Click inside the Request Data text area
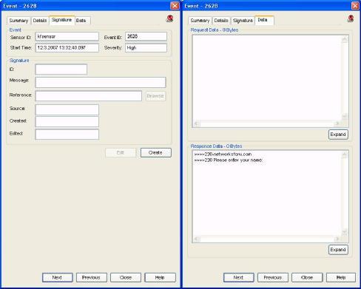The height and width of the screenshot is (289, 361). point(267,78)
